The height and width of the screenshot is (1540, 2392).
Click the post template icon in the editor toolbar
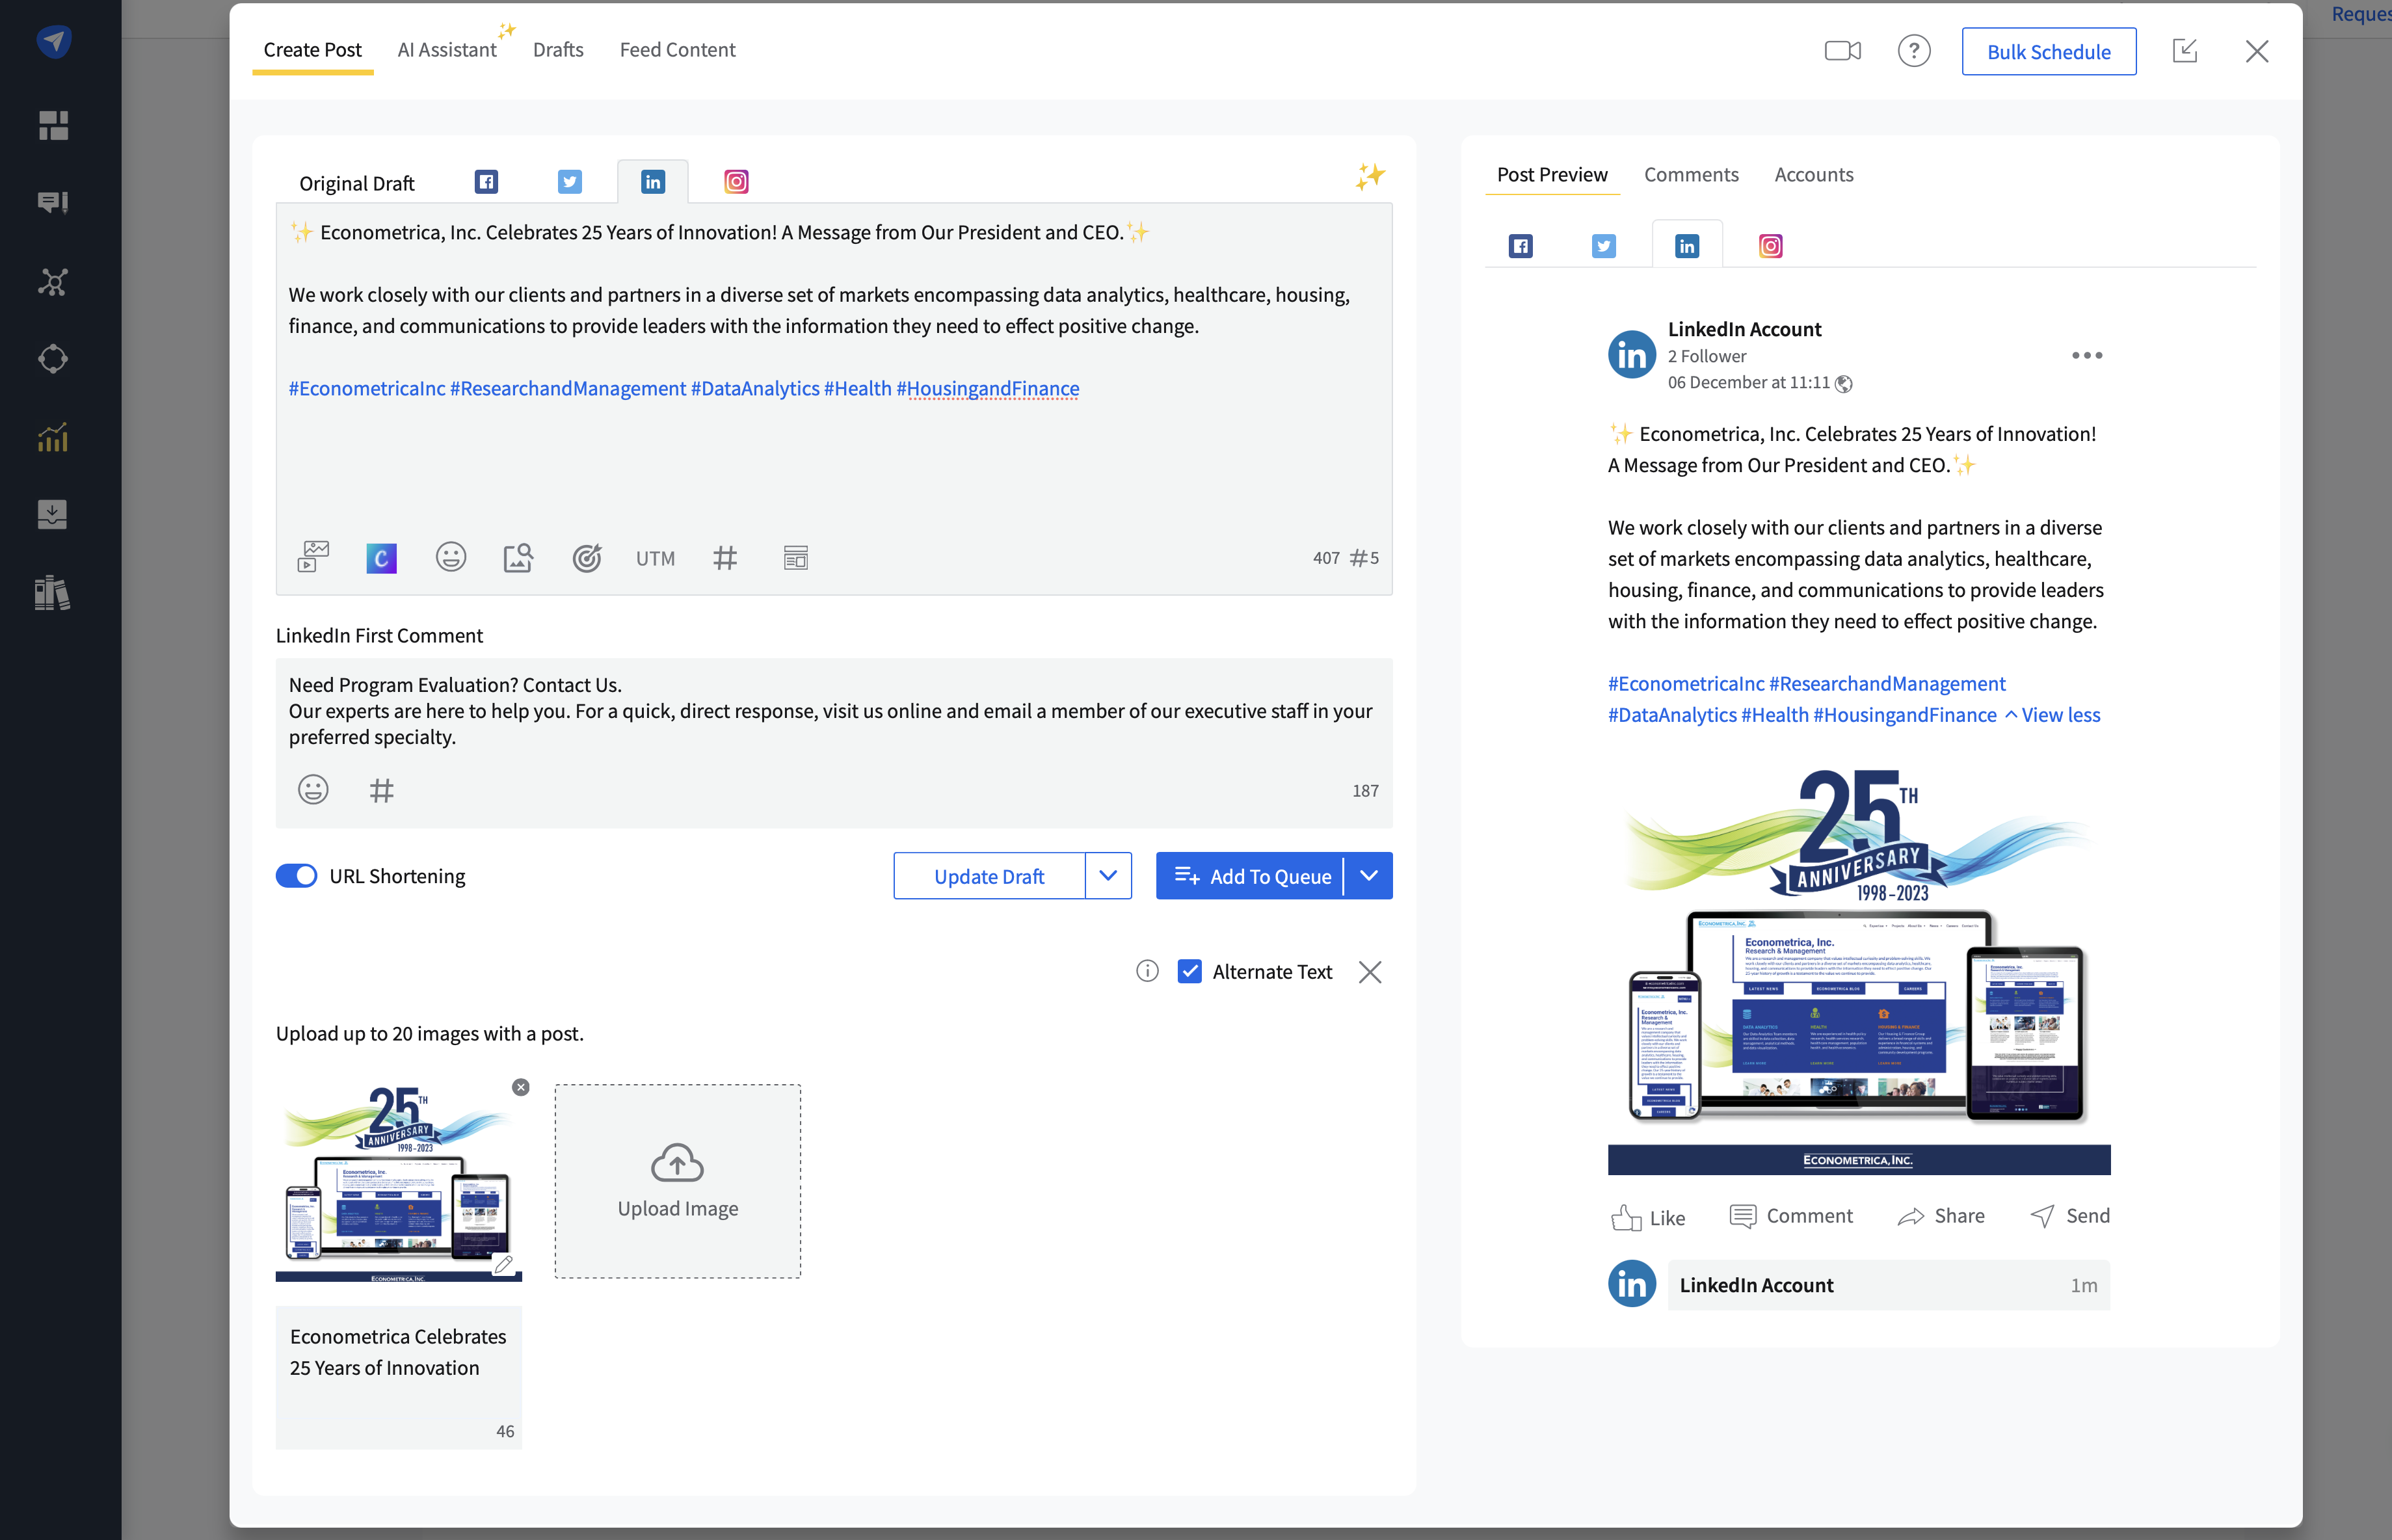pos(796,558)
